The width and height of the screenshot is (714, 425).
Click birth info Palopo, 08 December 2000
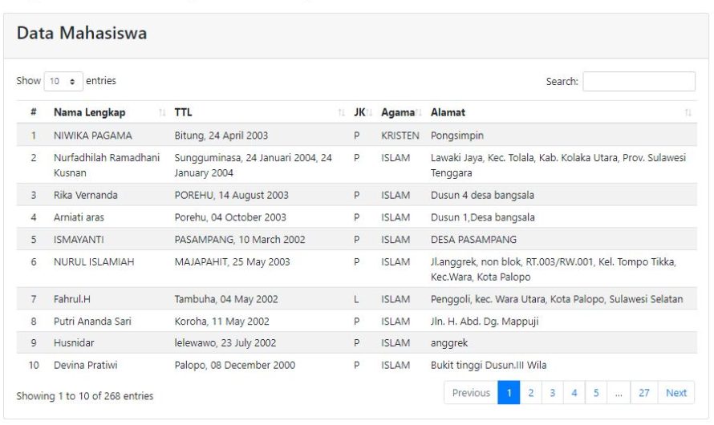235,366
